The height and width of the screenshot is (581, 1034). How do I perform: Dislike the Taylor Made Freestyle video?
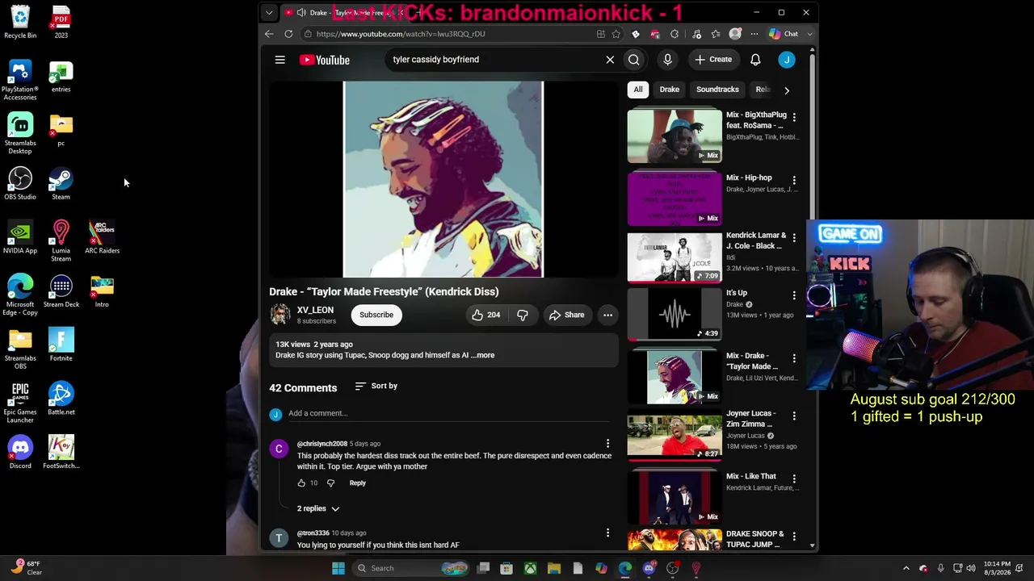point(523,315)
